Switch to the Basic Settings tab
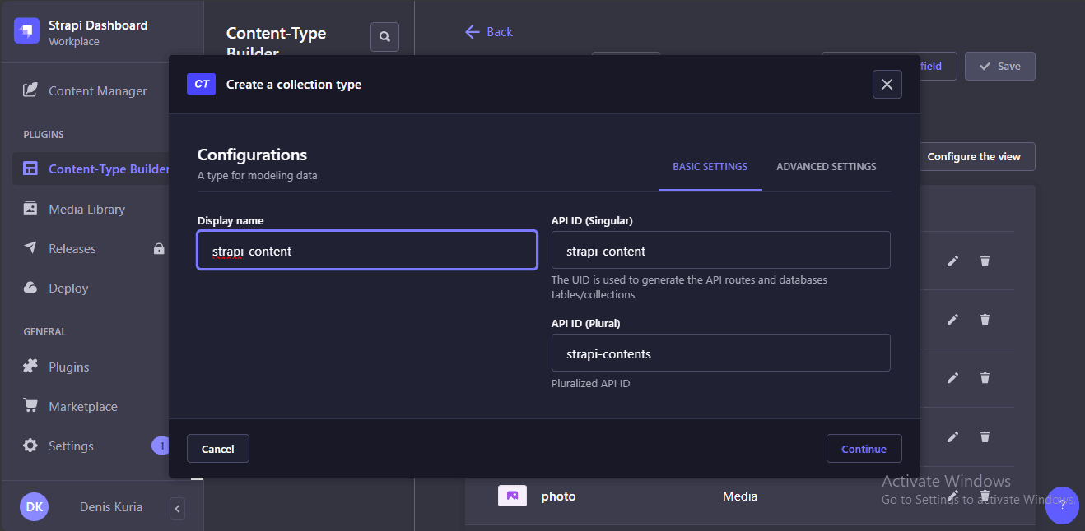The height and width of the screenshot is (531, 1085). coord(710,167)
